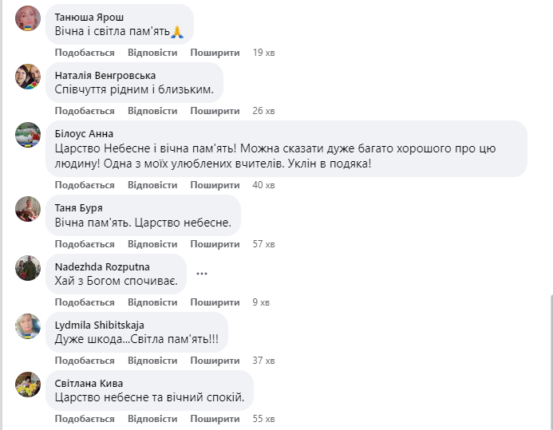Click Білоус Анна's profile avatar

(x=28, y=135)
